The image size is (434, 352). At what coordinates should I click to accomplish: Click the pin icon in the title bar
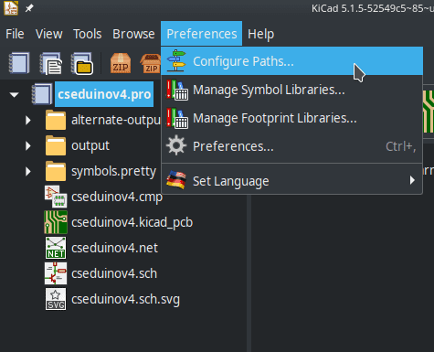click(29, 8)
